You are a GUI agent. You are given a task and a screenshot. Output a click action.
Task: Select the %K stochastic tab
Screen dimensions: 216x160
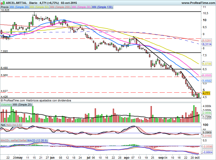tap(3, 125)
